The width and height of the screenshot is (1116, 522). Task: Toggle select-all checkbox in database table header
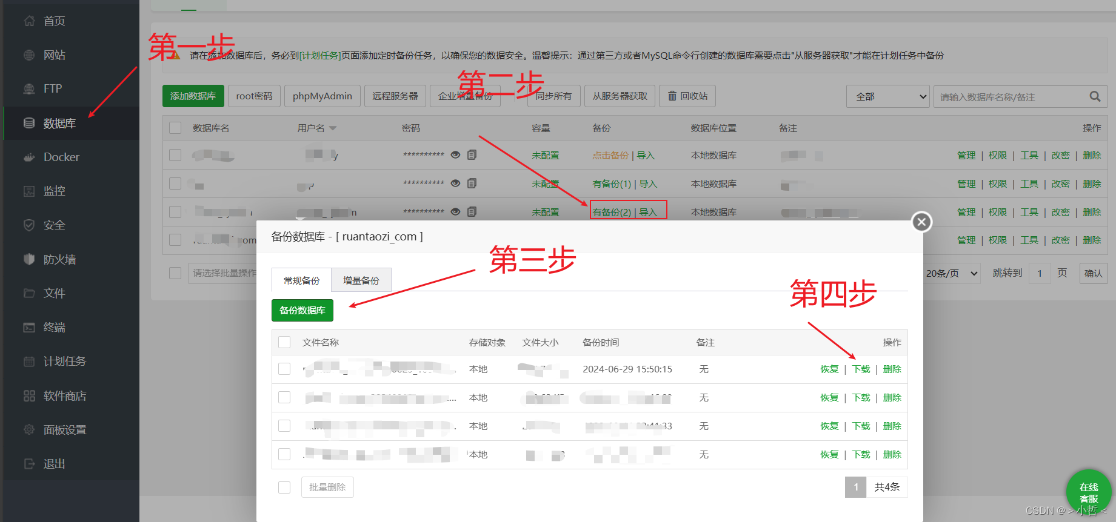(x=175, y=128)
